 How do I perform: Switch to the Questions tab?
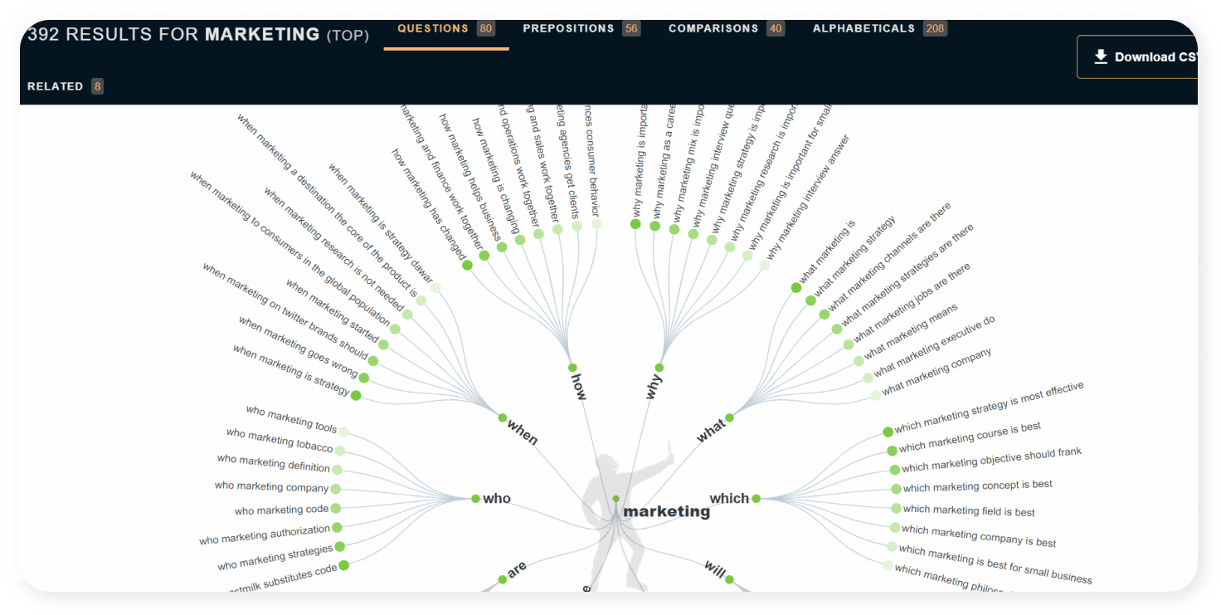[445, 29]
